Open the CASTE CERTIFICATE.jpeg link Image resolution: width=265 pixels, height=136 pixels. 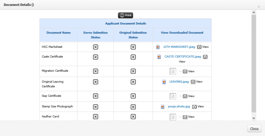[182, 57]
